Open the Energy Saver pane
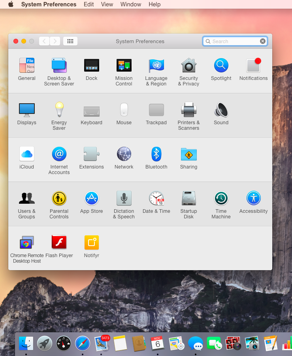 pyautogui.click(x=59, y=110)
